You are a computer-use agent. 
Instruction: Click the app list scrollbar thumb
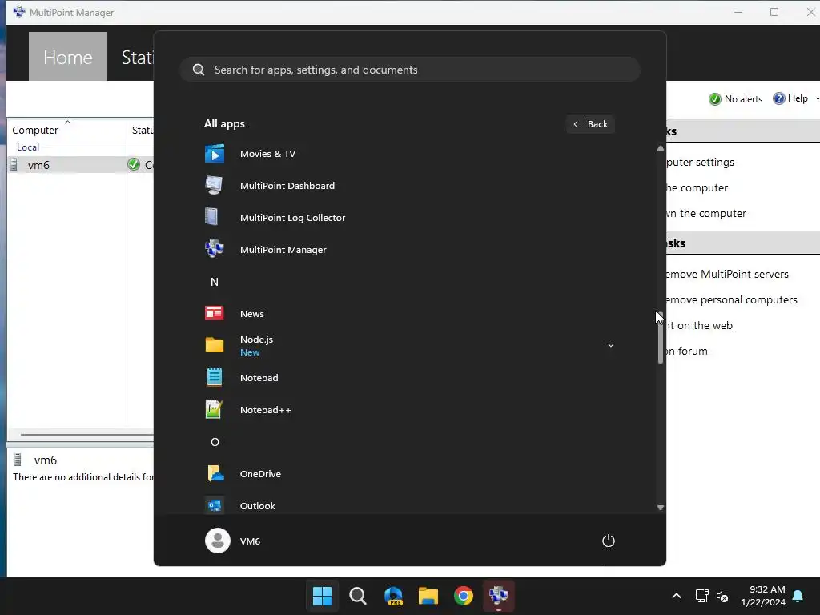(x=661, y=337)
